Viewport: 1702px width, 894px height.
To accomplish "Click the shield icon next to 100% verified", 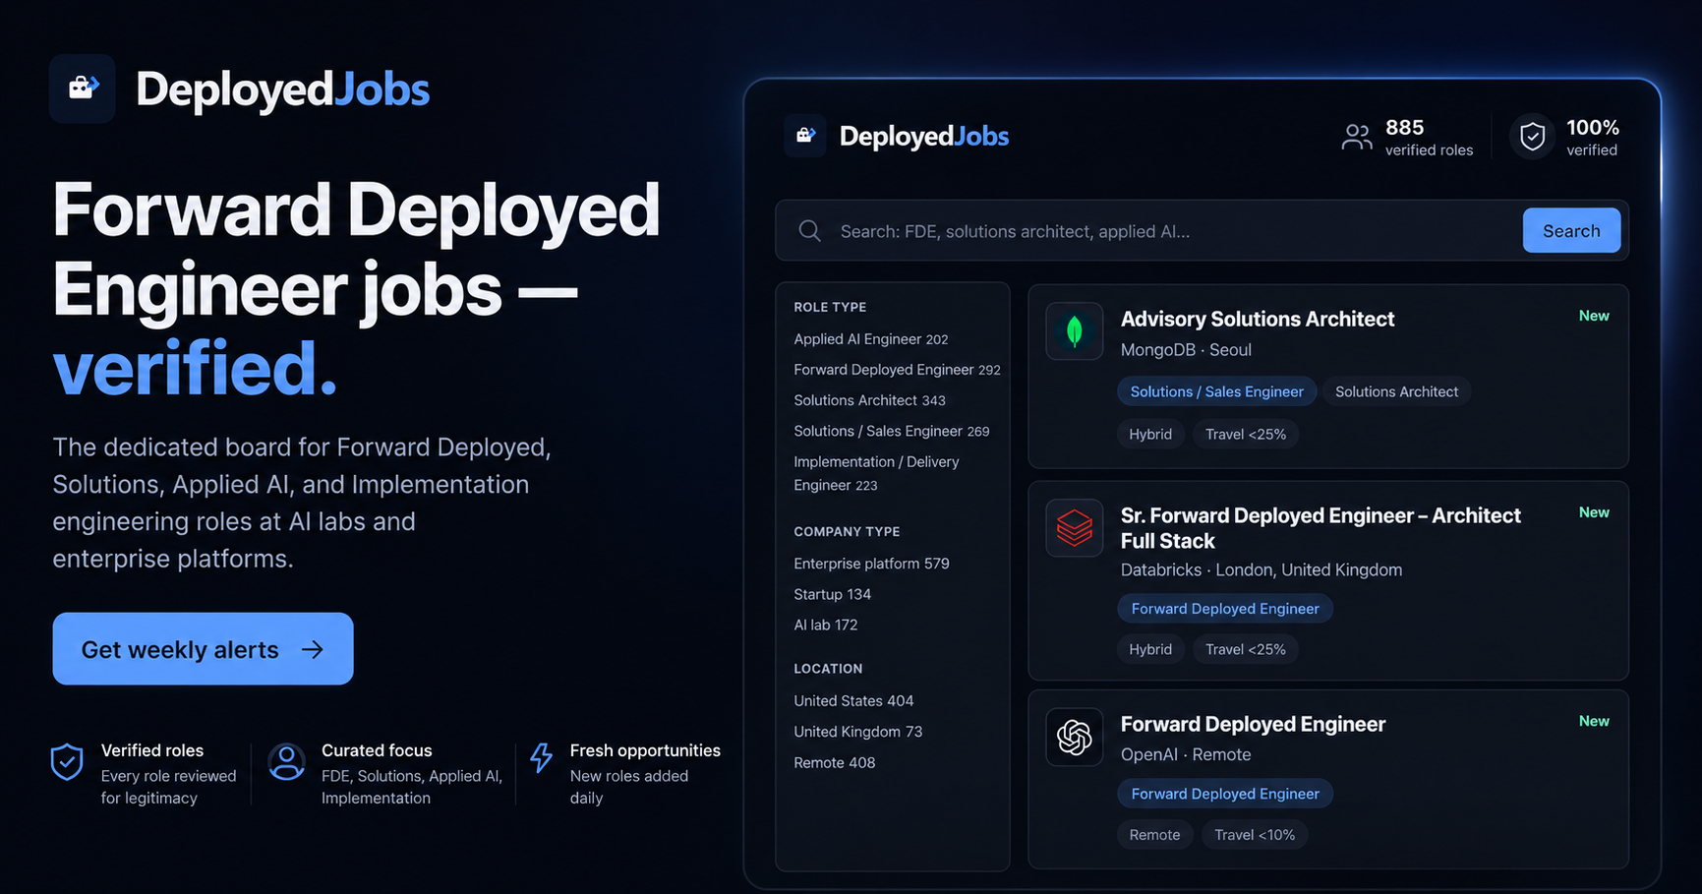I will [x=1532, y=137].
